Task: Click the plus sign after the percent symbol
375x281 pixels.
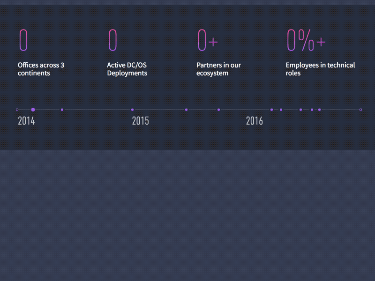Action: pos(322,42)
